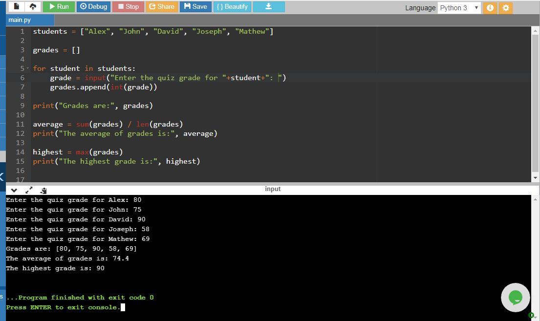Viewport: 540px width, 321px height.
Task: Share the code via Share button
Action: (161, 7)
